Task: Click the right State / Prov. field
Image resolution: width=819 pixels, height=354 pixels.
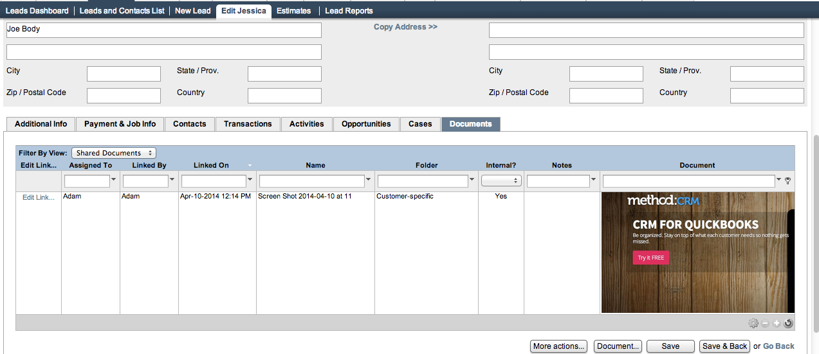Action: (x=767, y=74)
